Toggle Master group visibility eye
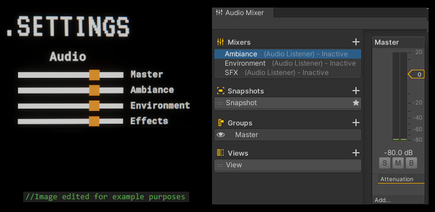 [221, 135]
